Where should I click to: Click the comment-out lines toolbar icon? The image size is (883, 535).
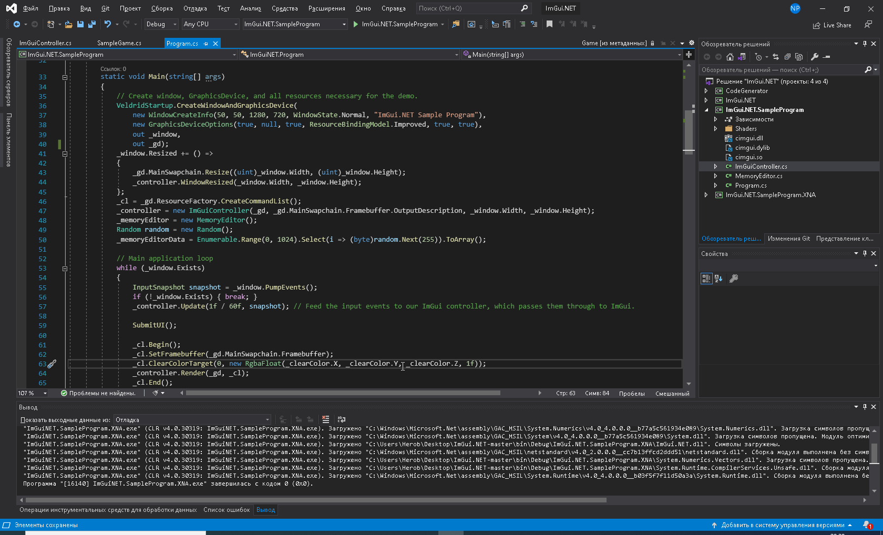522,24
